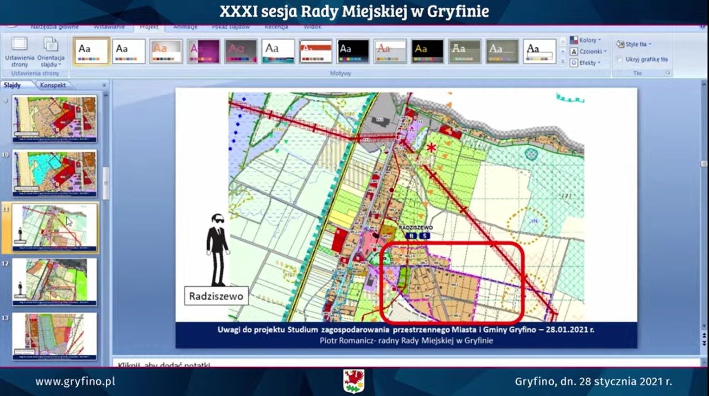The image size is (709, 396).
Task: Open the Wstawianie ribbon tab
Action: point(109,27)
